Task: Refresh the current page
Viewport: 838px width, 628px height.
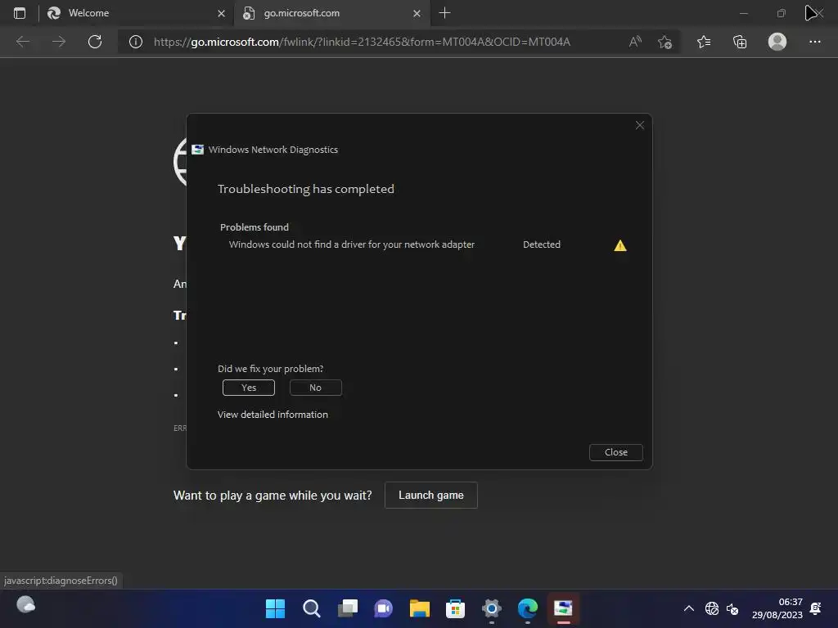Action: (95, 42)
